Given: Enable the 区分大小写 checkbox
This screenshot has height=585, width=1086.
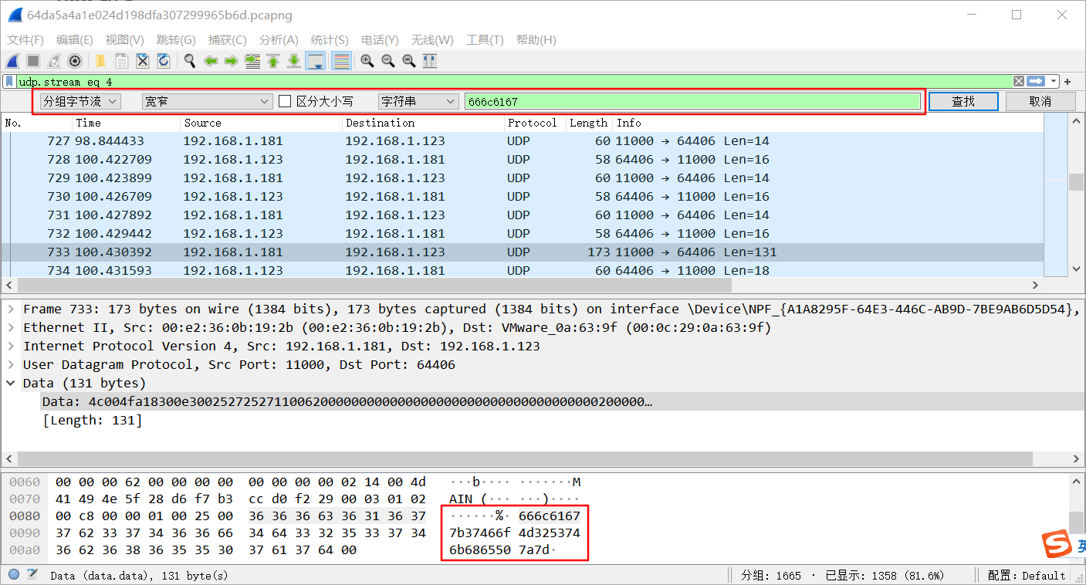Looking at the screenshot, I should [x=285, y=101].
